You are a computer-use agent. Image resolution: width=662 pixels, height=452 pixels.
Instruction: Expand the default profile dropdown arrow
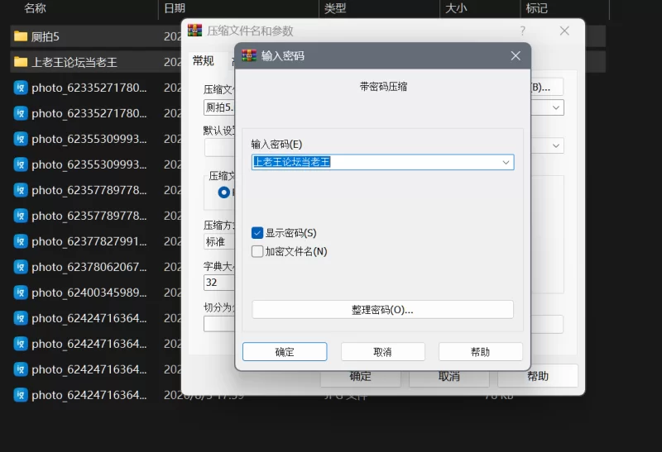click(556, 146)
